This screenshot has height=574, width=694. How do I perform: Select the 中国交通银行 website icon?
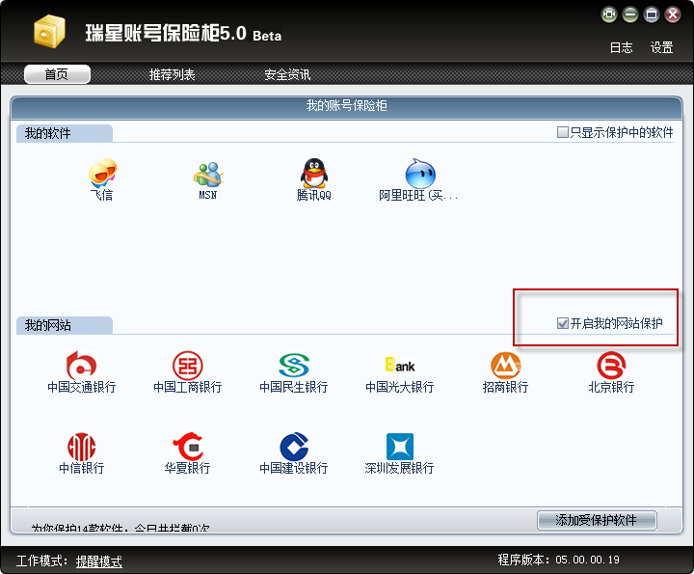point(81,367)
